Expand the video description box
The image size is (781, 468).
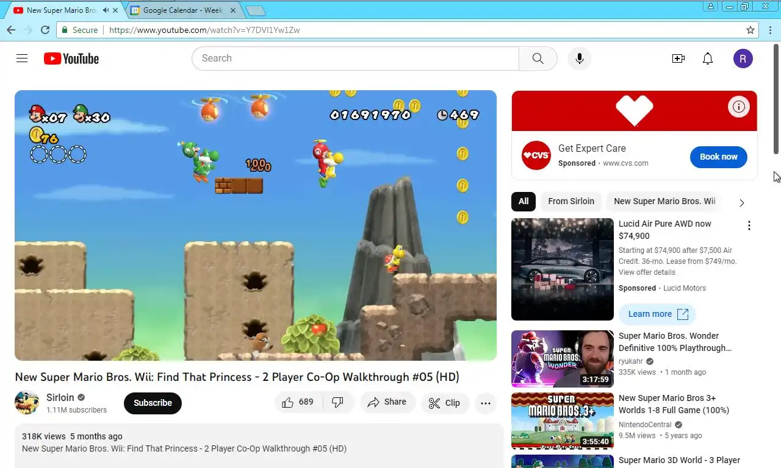[259, 446]
